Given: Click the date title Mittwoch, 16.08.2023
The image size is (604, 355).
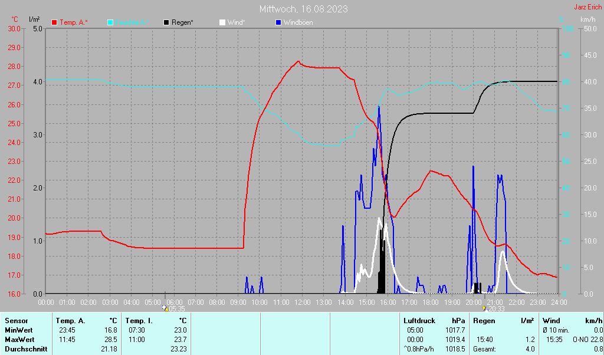Looking at the screenshot, I should (303, 9).
